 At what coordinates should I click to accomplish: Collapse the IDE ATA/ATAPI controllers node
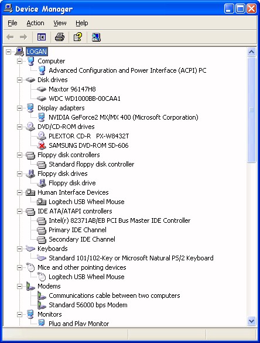(19, 211)
